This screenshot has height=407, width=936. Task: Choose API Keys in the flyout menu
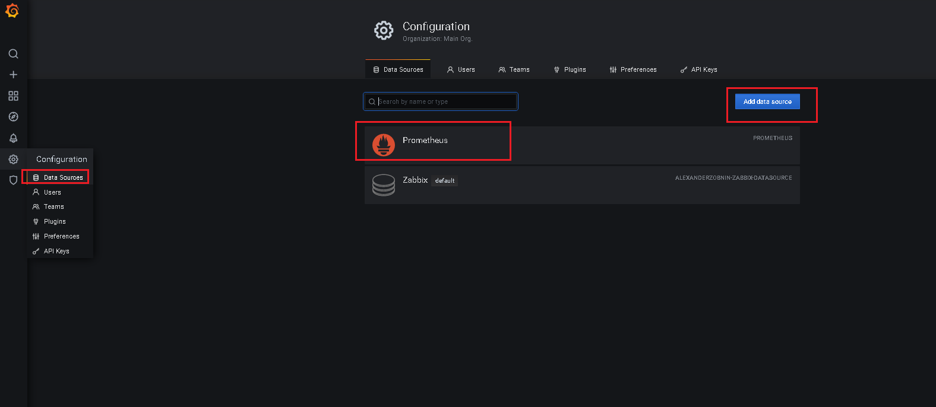(x=56, y=251)
